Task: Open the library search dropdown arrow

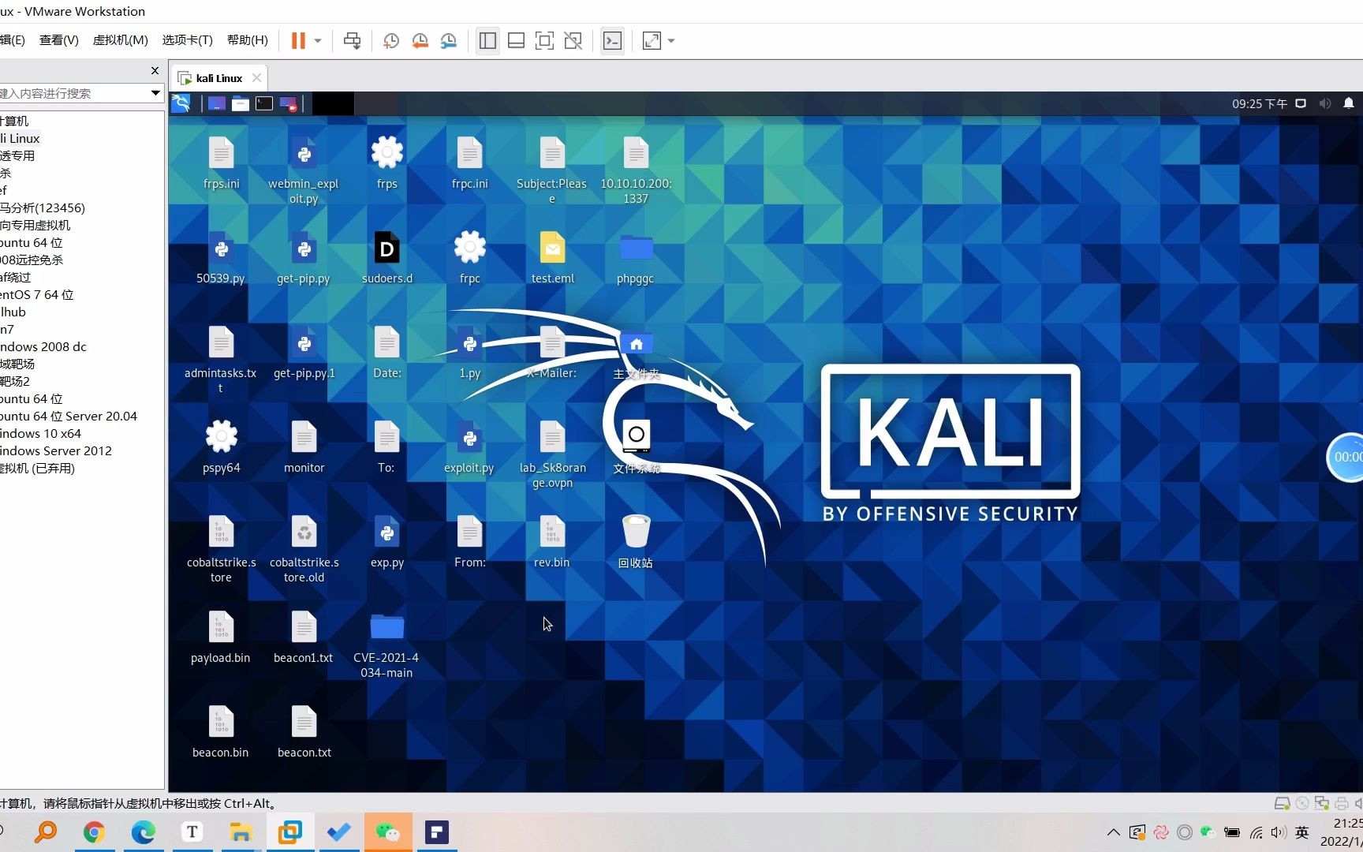Action: coord(155,93)
